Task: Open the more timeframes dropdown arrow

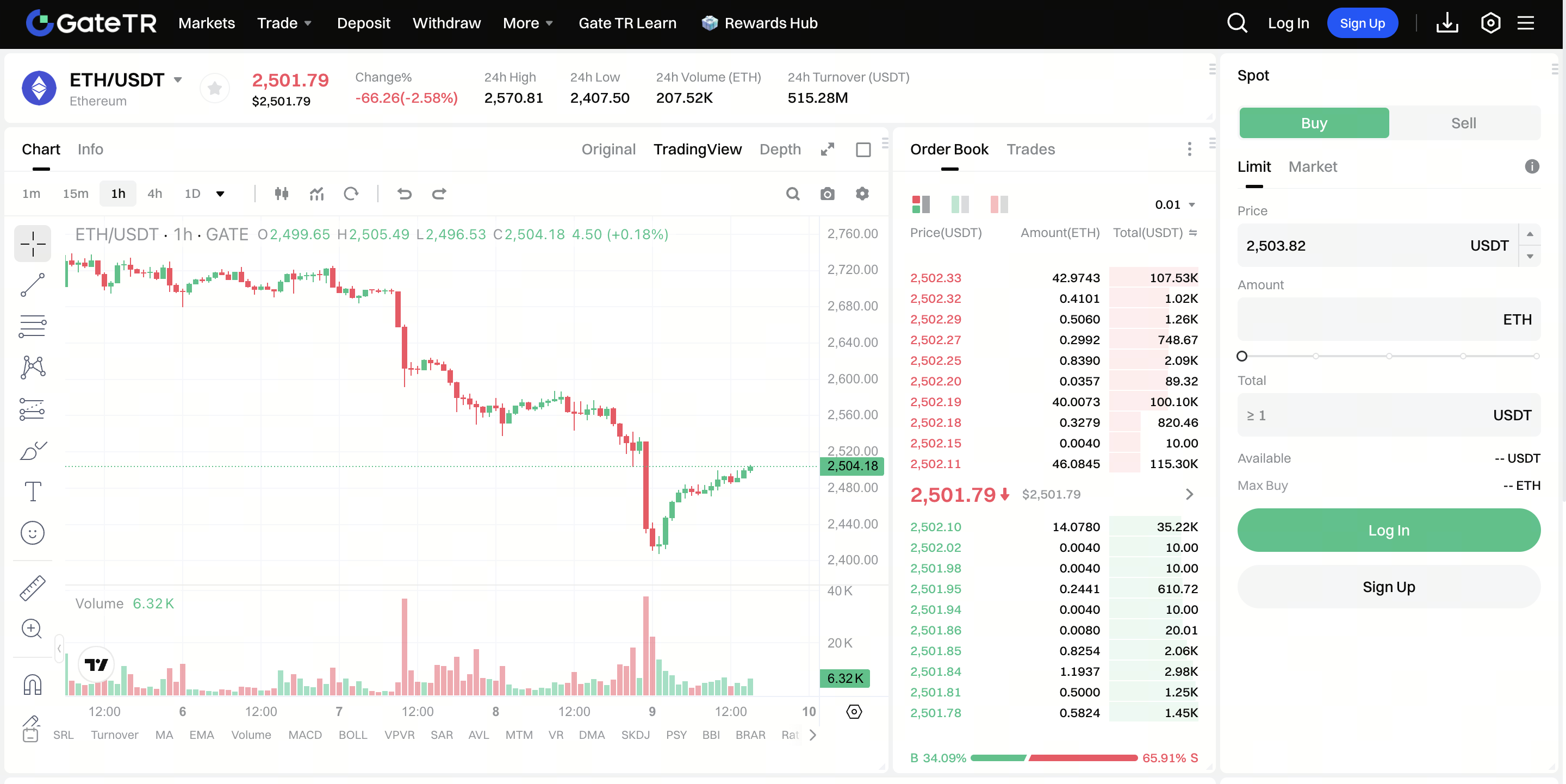Action: tap(220, 194)
